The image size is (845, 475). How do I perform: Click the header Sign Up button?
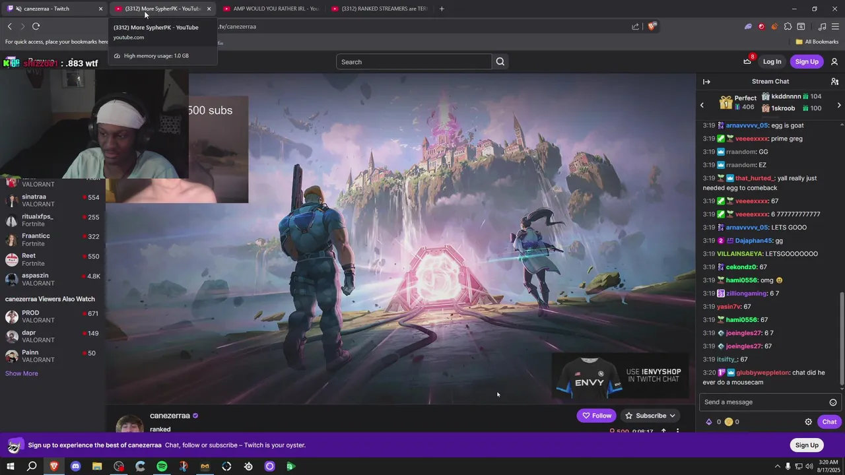806,61
